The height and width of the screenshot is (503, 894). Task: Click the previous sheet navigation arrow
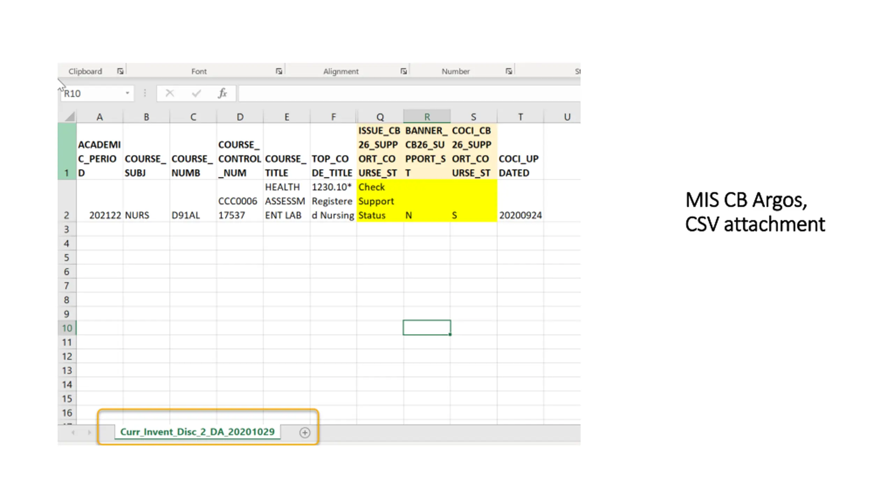[73, 433]
